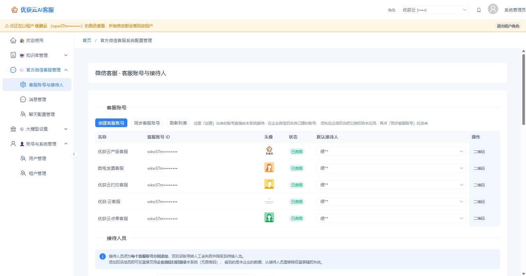Open 二维码 for 优获云点单客服
The width and height of the screenshot is (526, 276).
pyautogui.click(x=479, y=218)
